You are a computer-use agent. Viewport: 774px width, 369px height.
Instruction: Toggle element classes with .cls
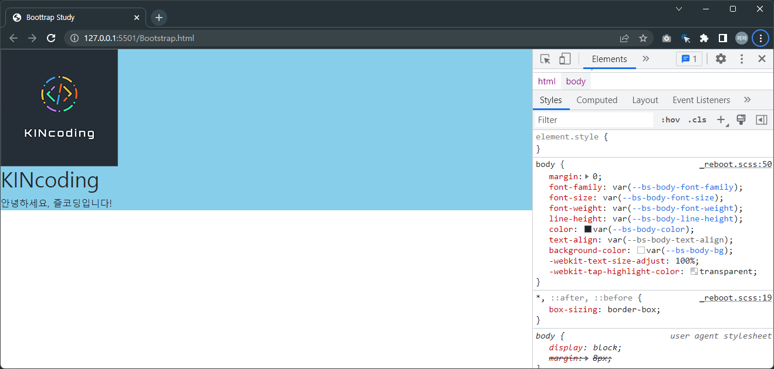point(697,119)
